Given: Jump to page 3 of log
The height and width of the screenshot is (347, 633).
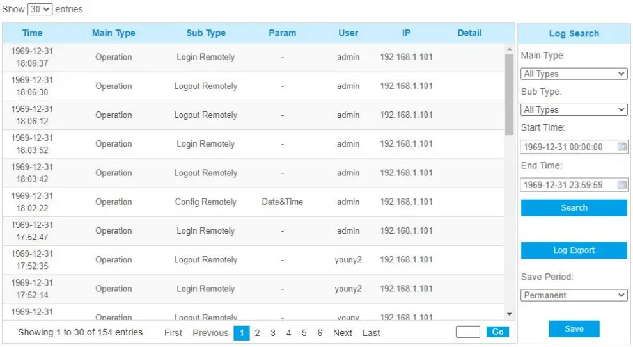Looking at the screenshot, I should click(x=273, y=333).
